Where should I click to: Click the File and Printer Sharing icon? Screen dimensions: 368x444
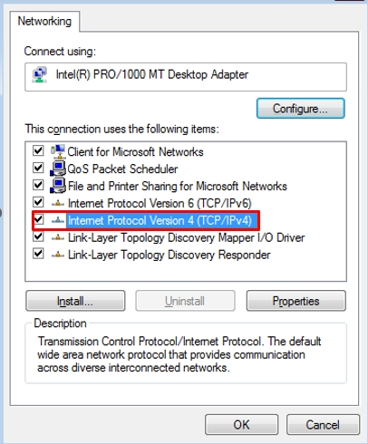(58, 186)
